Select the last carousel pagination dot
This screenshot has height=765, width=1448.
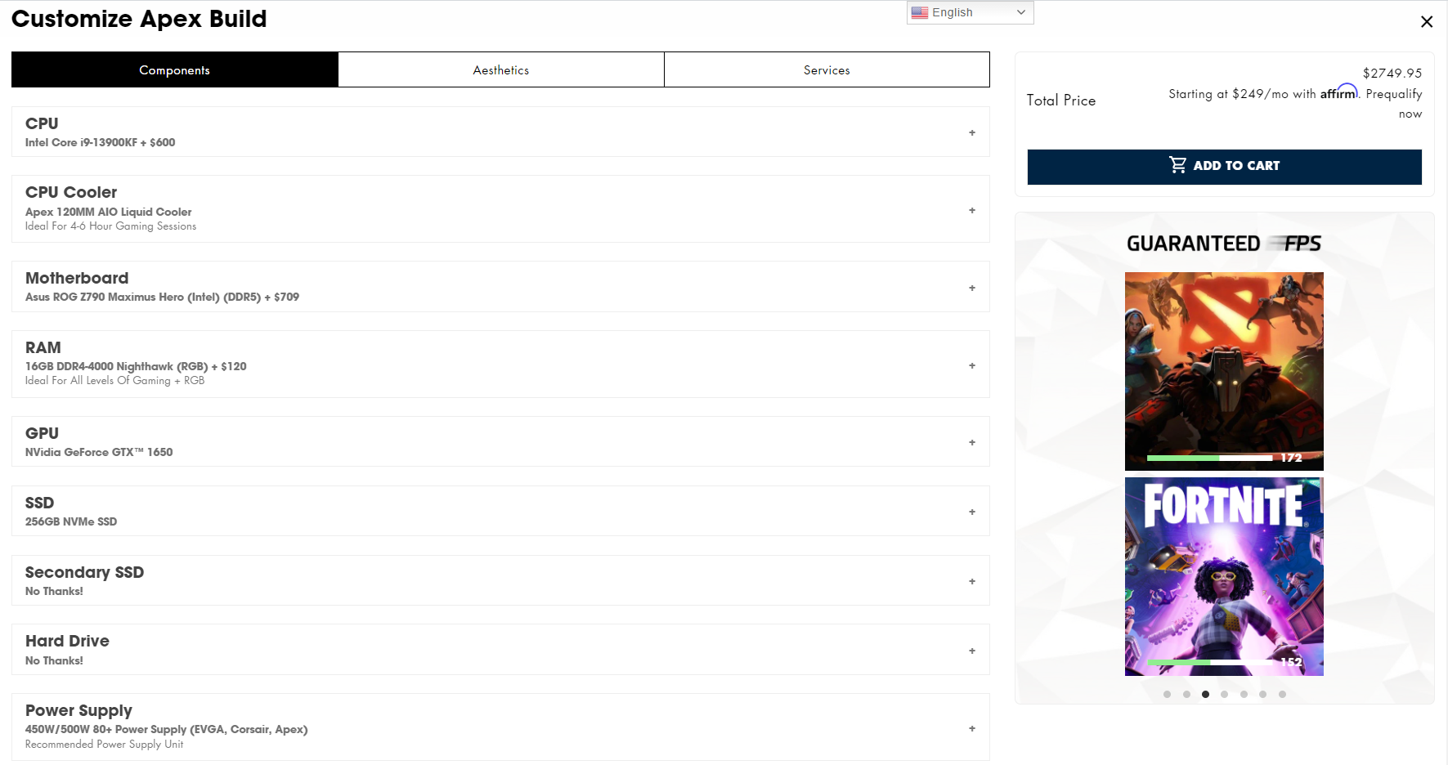tap(1282, 694)
